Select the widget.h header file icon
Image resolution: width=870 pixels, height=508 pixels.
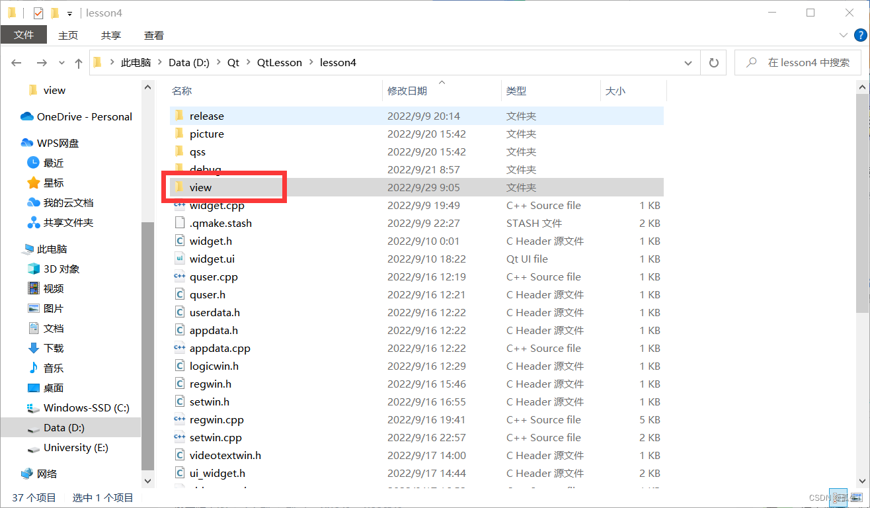(179, 241)
